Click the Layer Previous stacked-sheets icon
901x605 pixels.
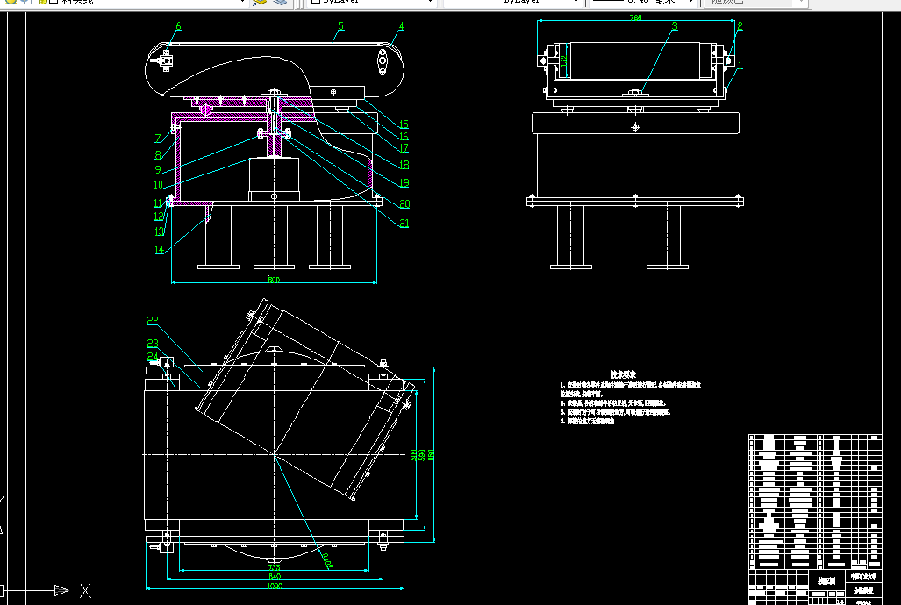tap(281, 2)
